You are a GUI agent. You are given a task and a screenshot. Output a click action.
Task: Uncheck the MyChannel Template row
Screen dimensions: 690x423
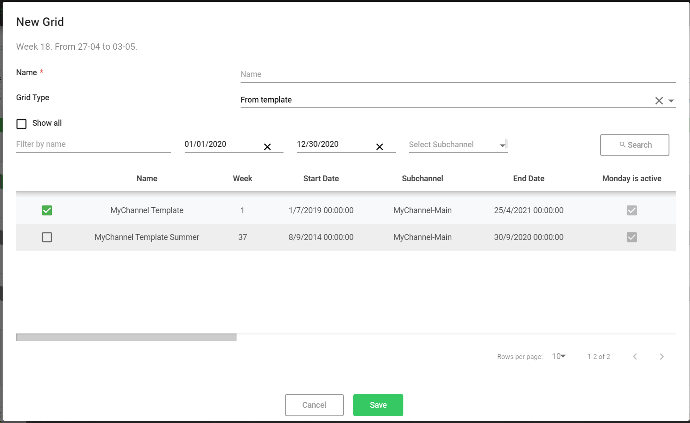click(x=47, y=210)
